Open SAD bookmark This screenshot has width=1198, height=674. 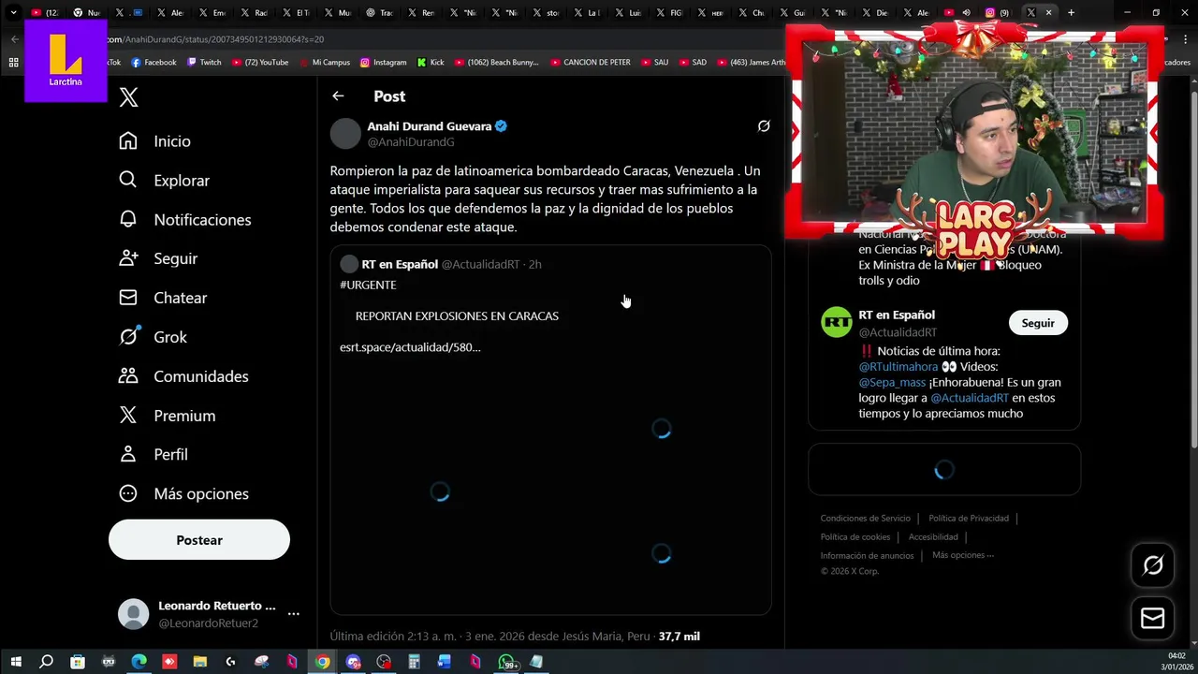pyautogui.click(x=694, y=63)
